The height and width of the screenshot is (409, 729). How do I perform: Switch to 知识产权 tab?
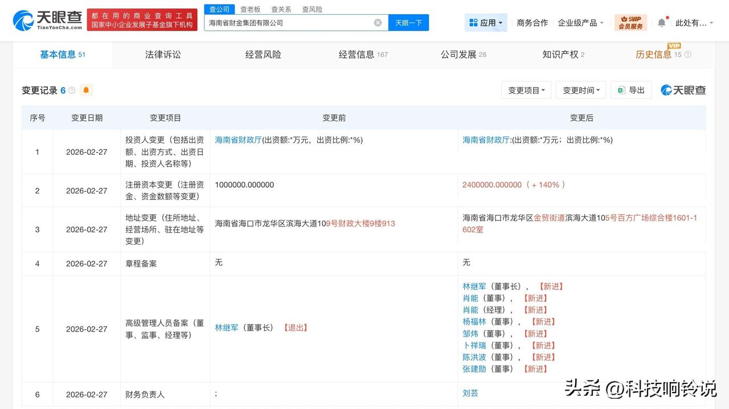563,55
